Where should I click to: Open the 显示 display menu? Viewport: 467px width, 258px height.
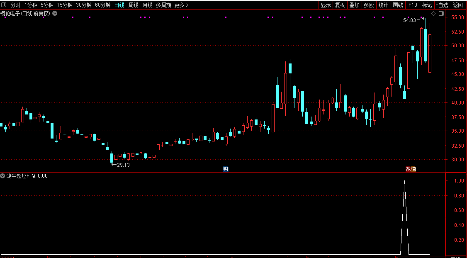click(326, 5)
